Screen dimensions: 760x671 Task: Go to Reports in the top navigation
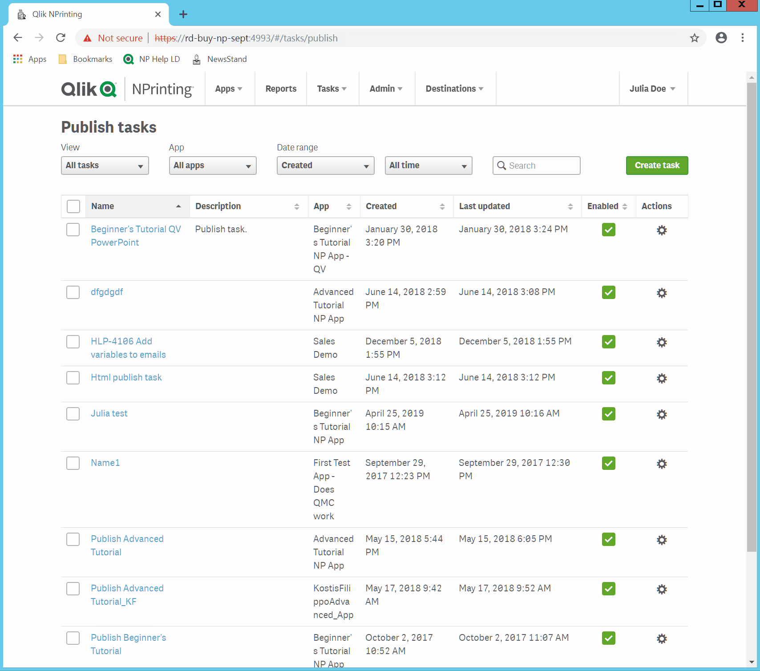coord(281,89)
